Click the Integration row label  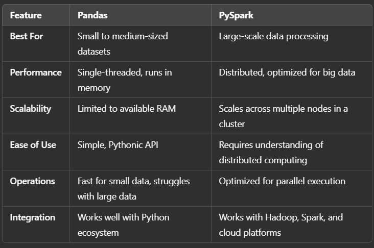click(x=33, y=217)
